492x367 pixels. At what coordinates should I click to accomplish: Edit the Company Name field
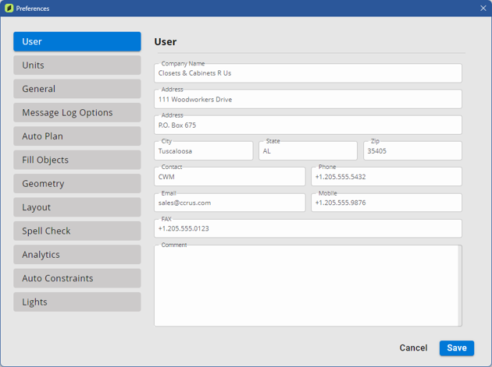coord(308,73)
